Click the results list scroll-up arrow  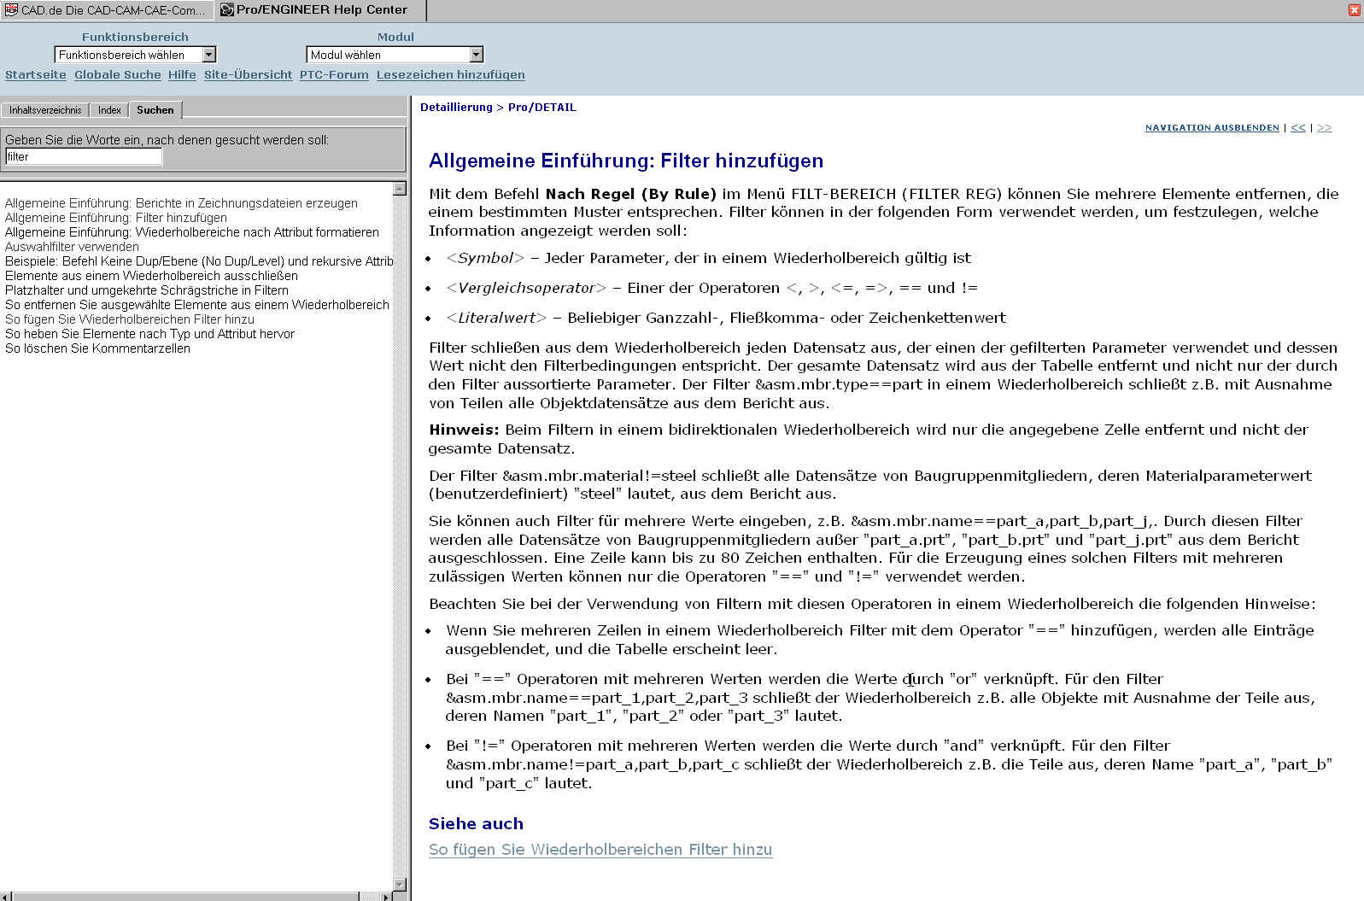pyautogui.click(x=399, y=189)
